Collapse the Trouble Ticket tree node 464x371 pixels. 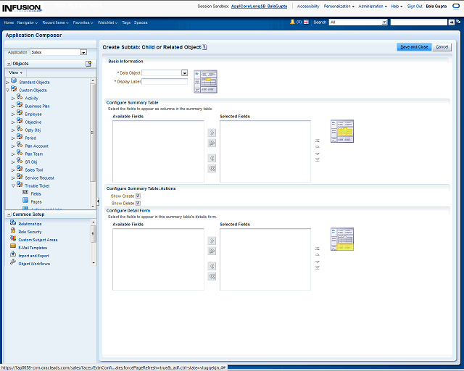tap(7, 185)
